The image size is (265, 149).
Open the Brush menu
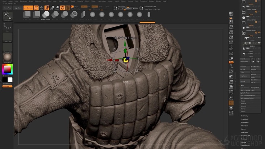[x=10, y=1]
